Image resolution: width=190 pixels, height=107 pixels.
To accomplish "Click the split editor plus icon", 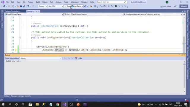I will pos(184,14).
